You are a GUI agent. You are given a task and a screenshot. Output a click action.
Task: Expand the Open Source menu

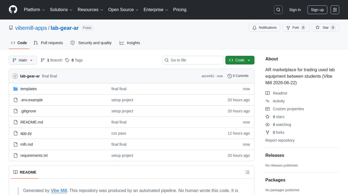[123, 10]
